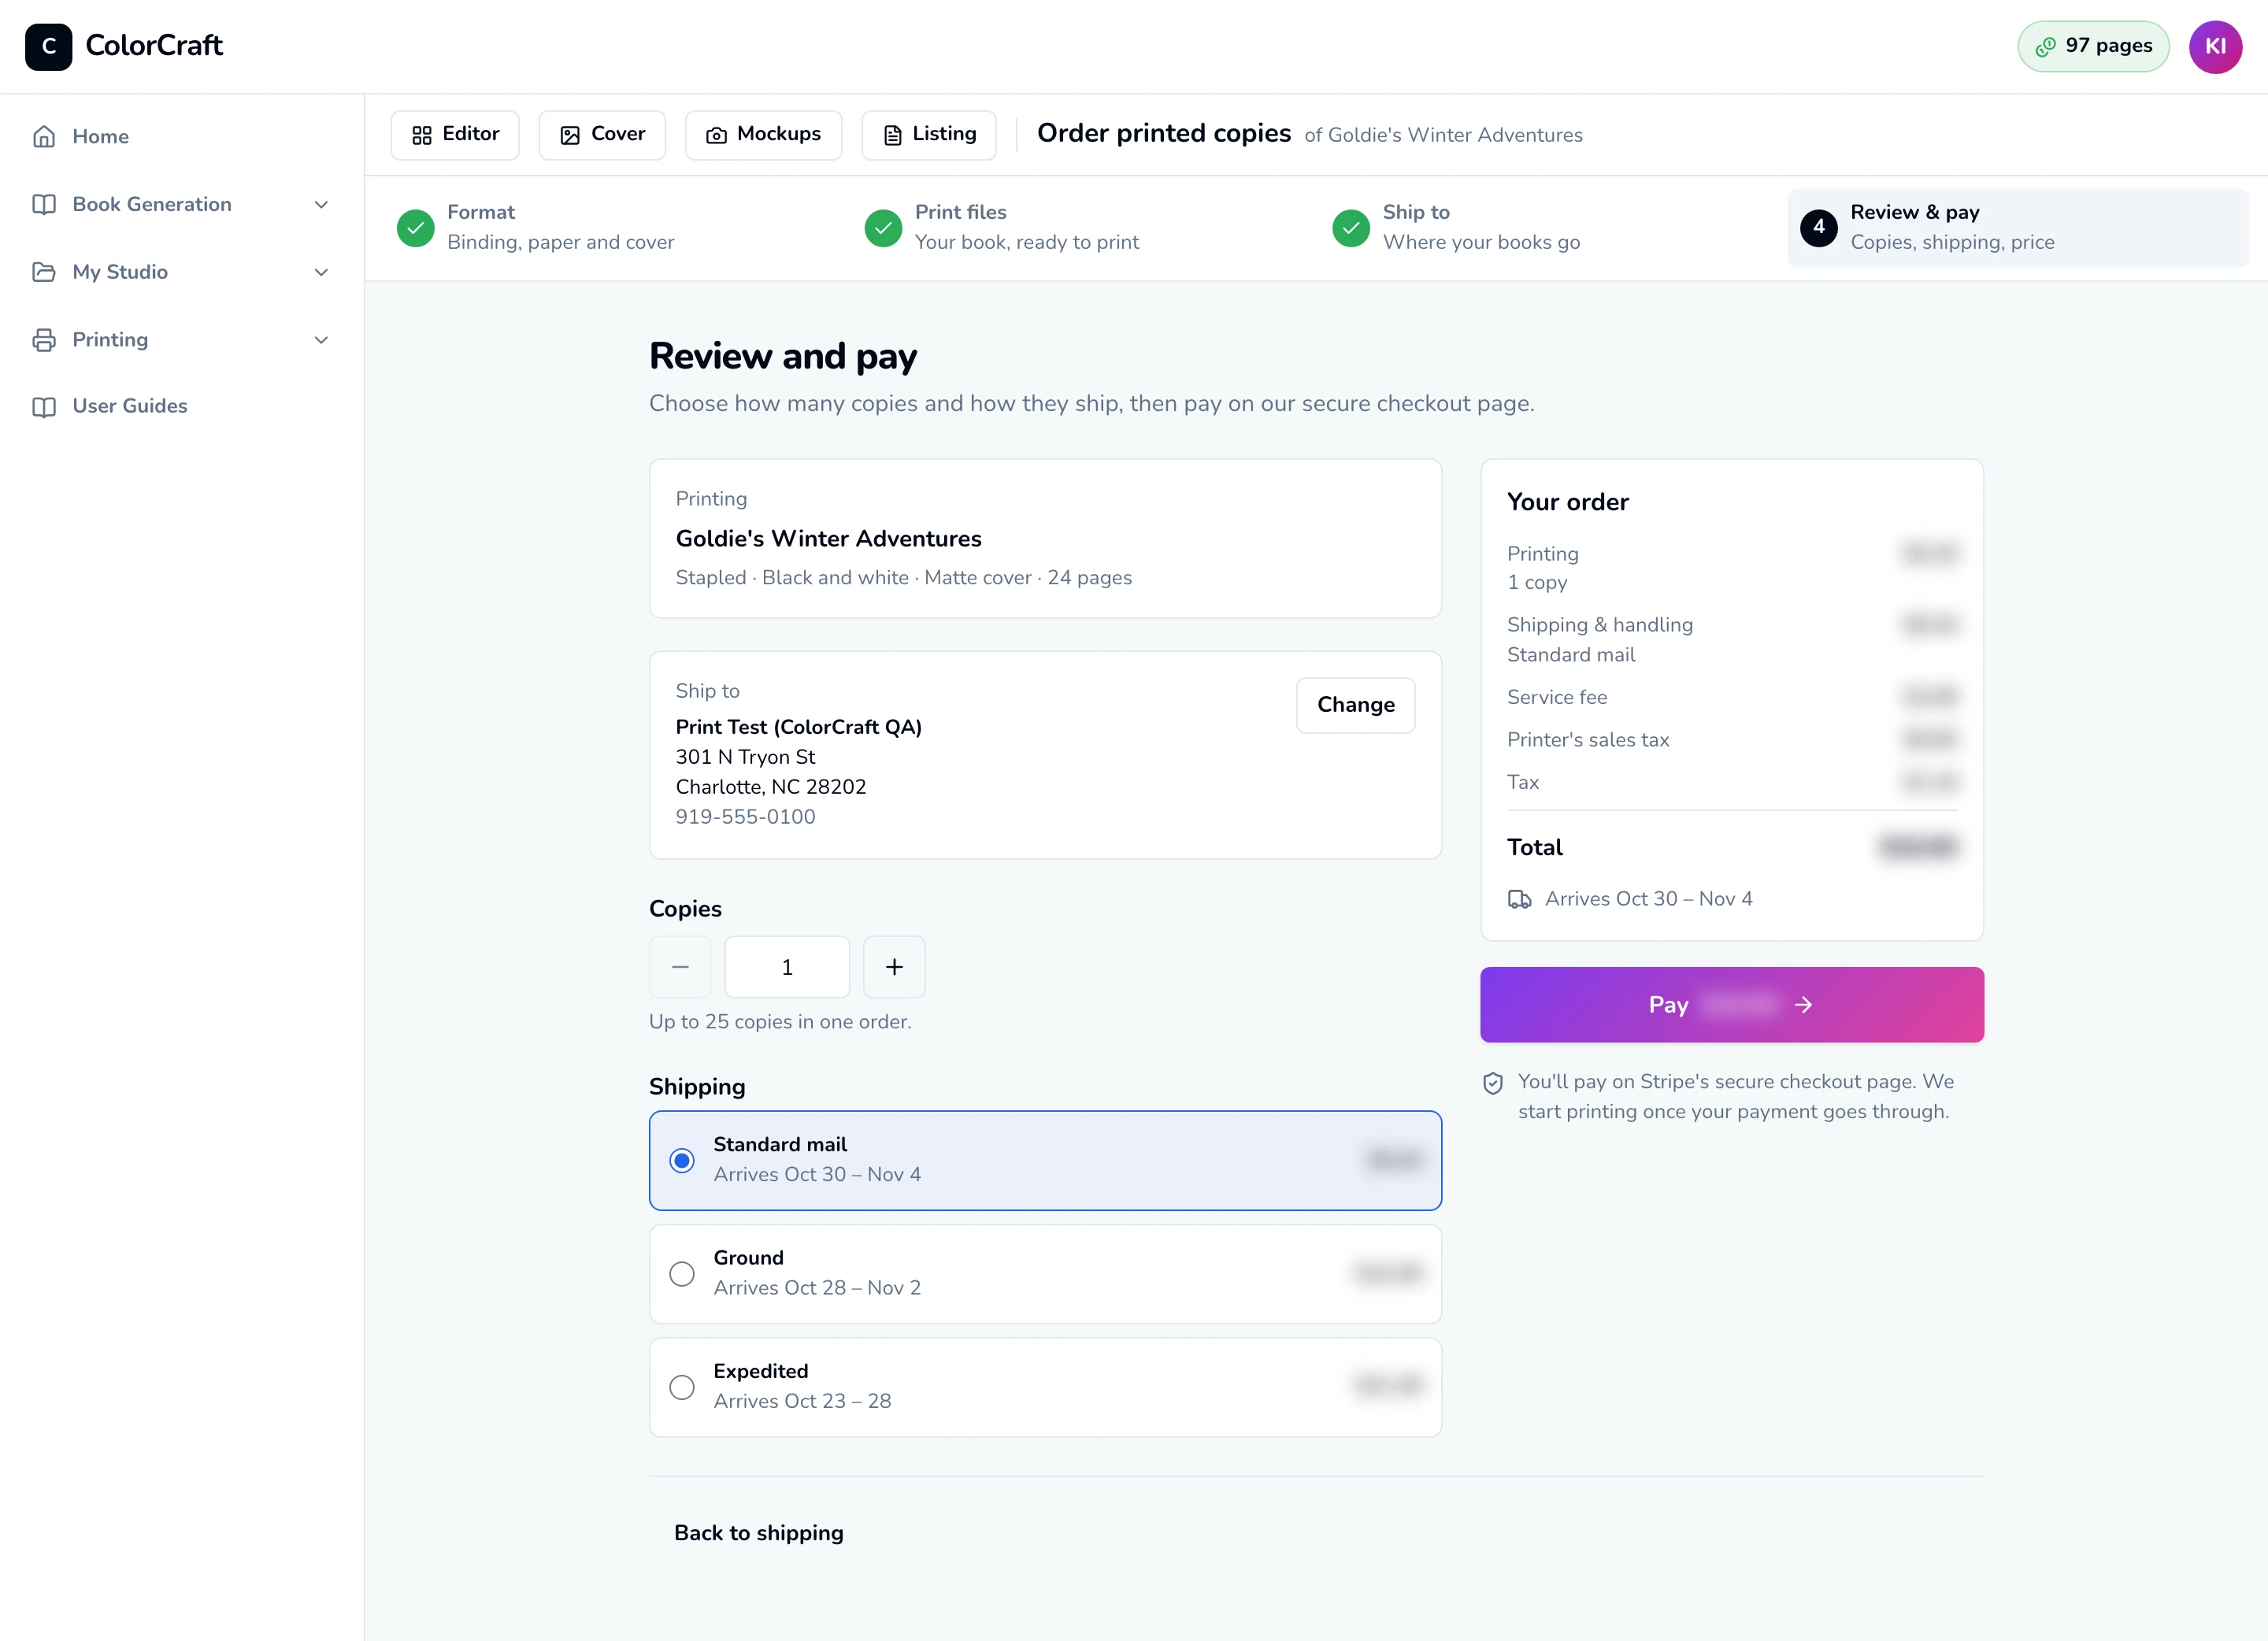Click the arrow icon on the Pay button
Screen dimensions: 2268x1641
(x=1803, y=1005)
